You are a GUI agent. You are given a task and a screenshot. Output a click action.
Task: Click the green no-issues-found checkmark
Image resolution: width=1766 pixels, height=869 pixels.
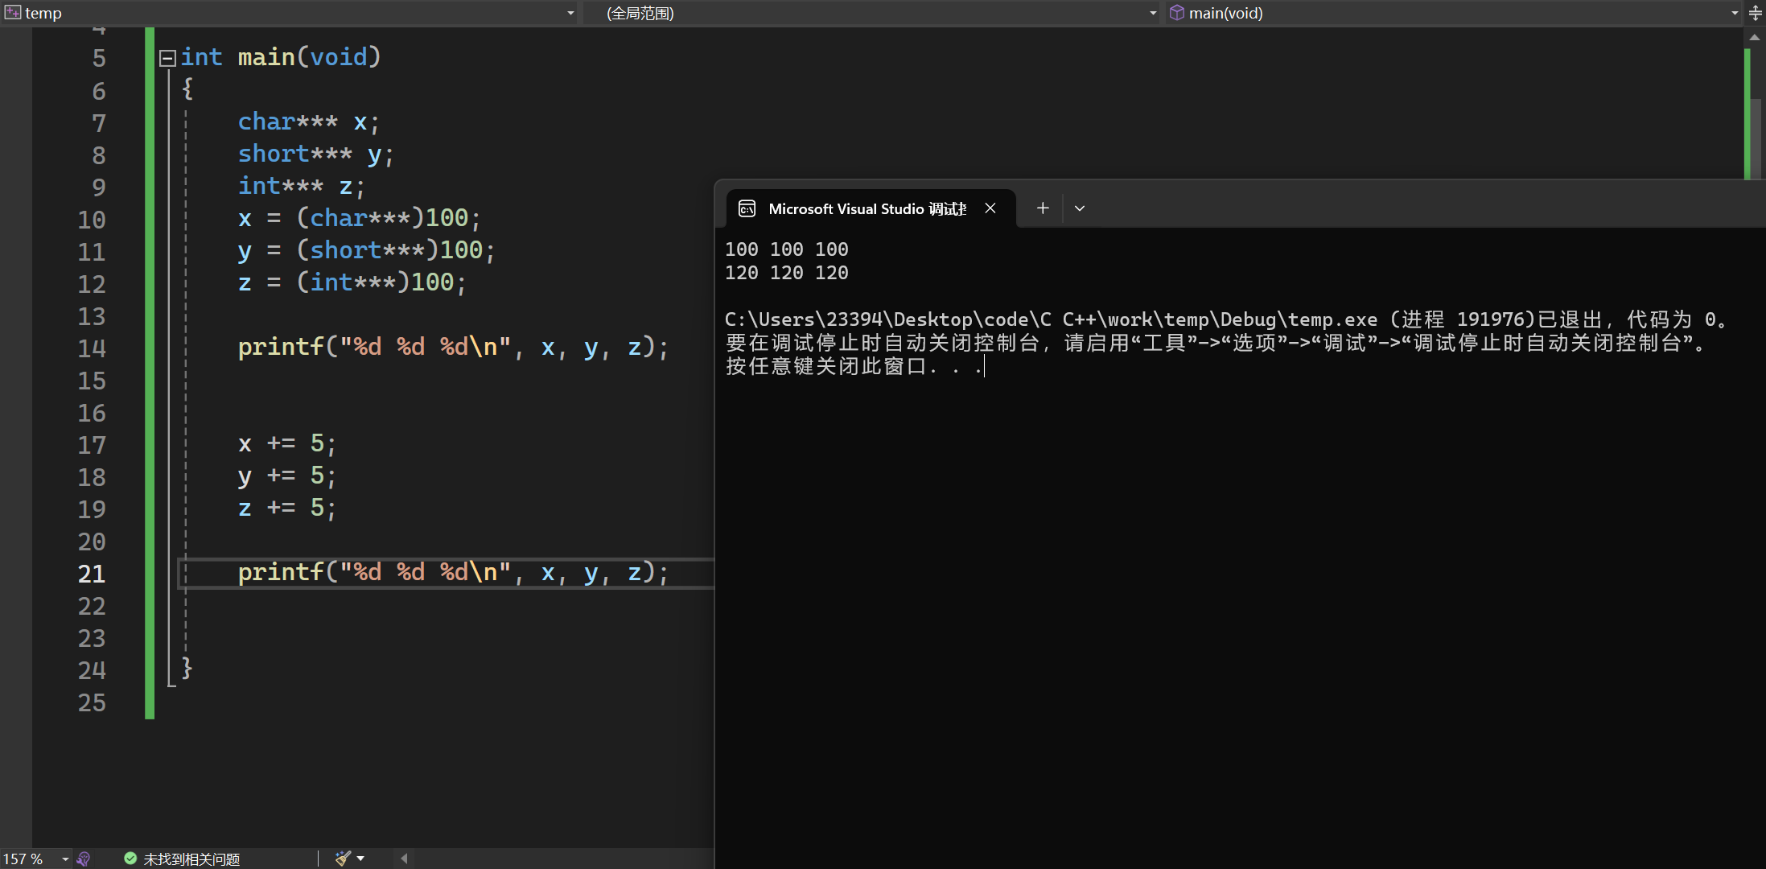point(130,859)
